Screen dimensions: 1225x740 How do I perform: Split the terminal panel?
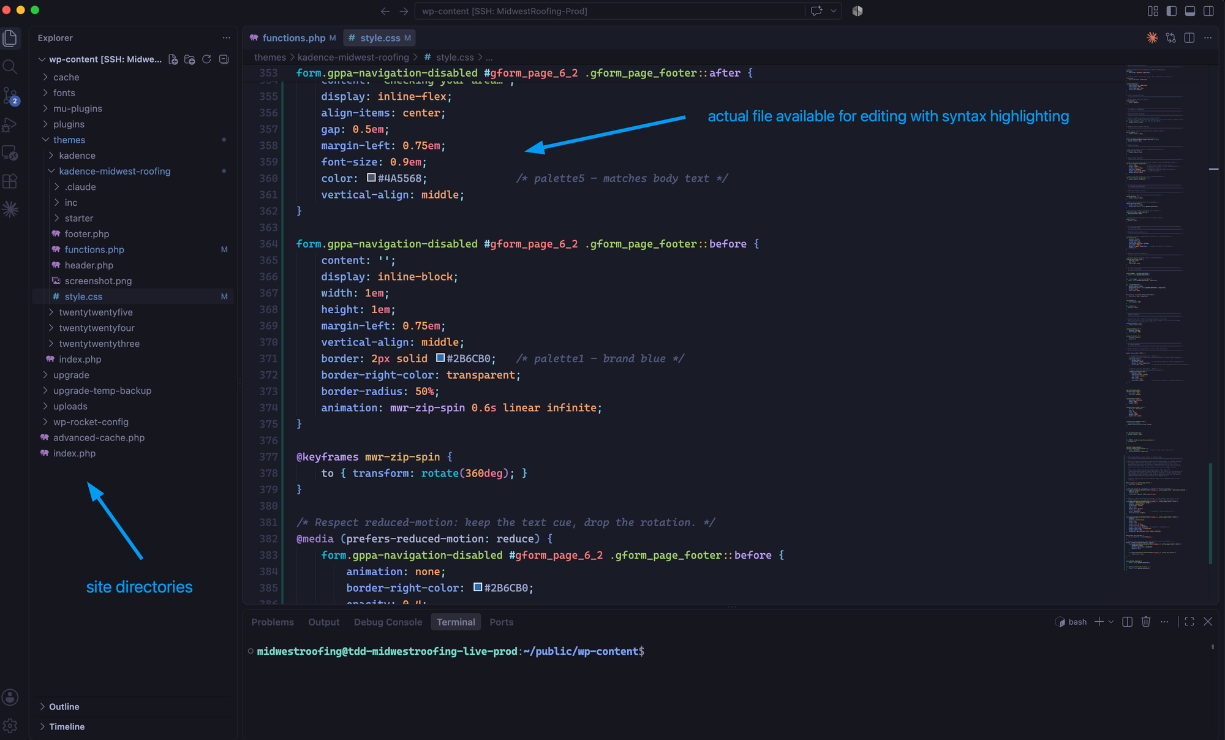click(1127, 622)
